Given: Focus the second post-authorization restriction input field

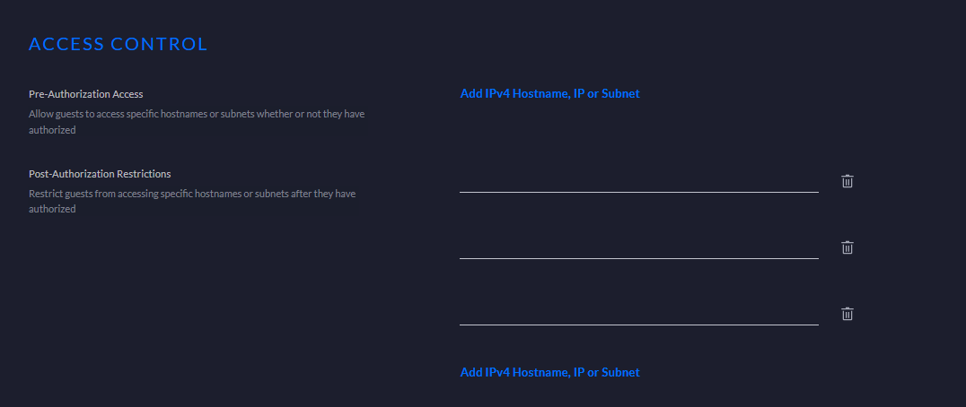Looking at the screenshot, I should click(638, 247).
